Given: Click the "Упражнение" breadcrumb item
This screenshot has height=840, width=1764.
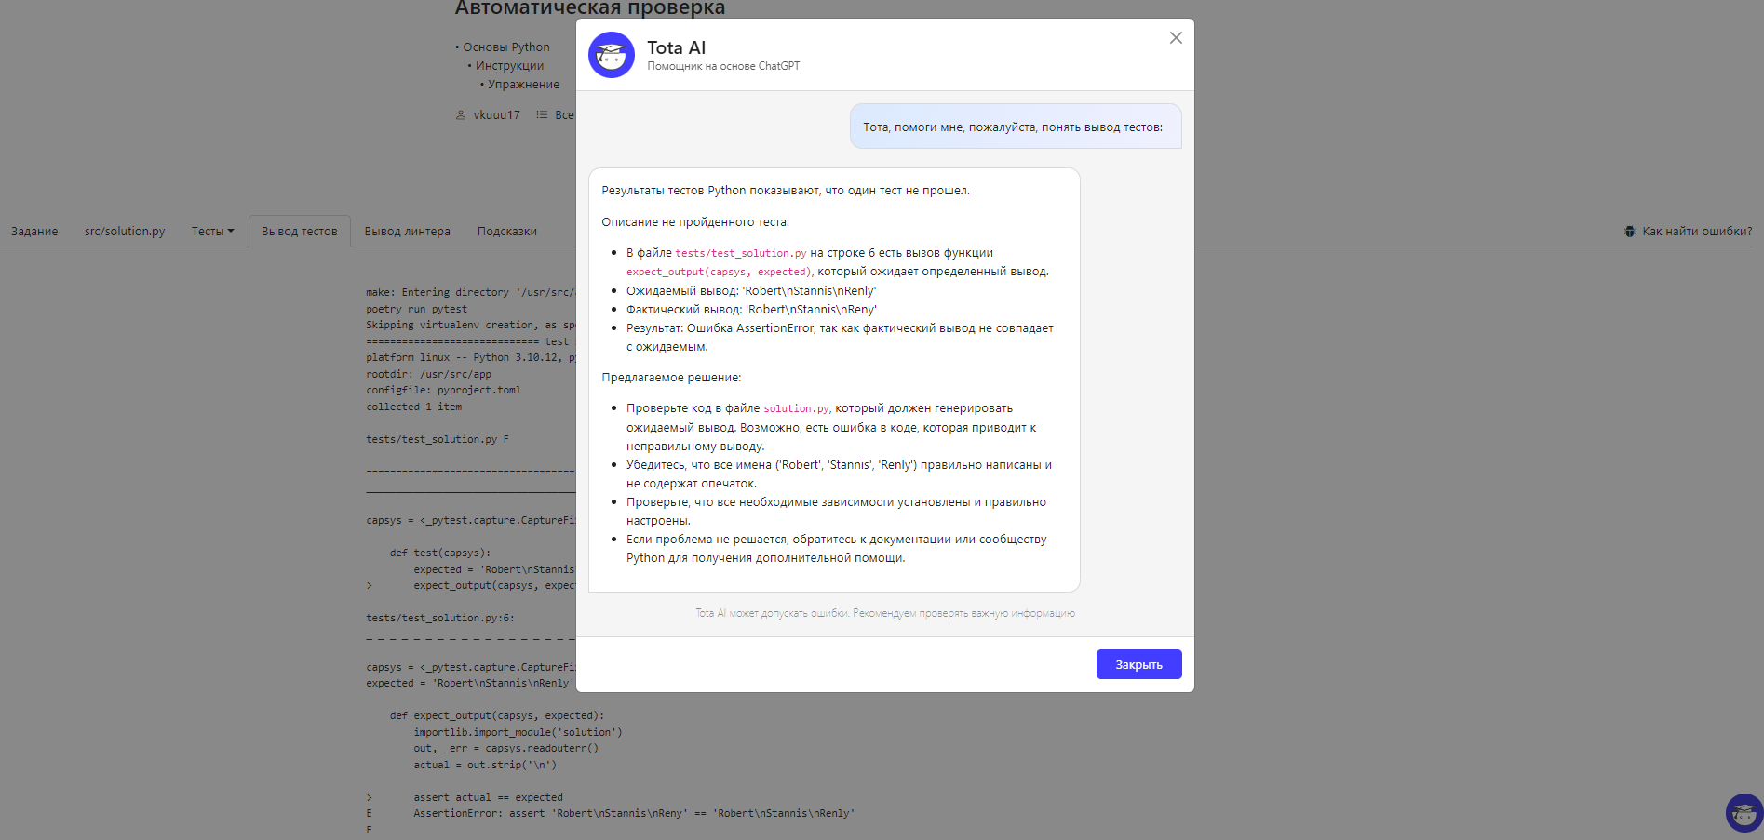Looking at the screenshot, I should [x=523, y=85].
